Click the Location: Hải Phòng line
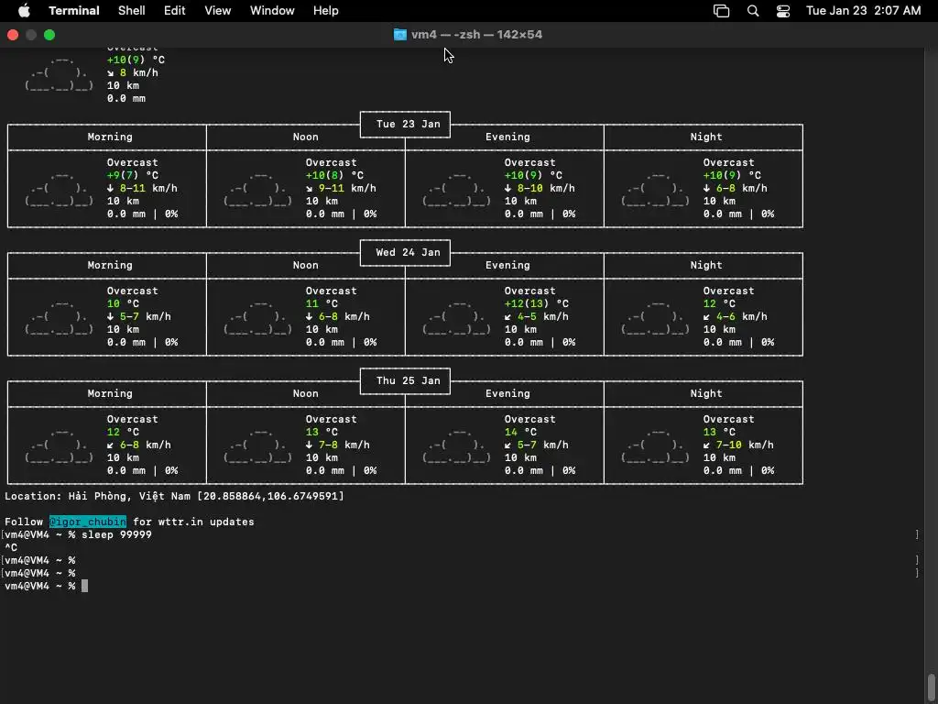 coord(174,496)
